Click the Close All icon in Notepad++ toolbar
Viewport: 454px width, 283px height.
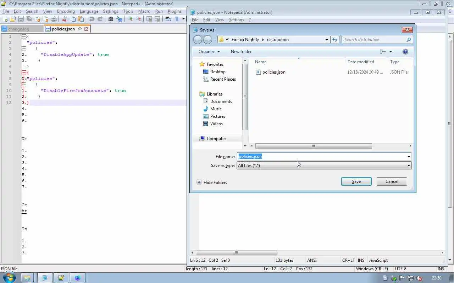pyautogui.click(x=45, y=19)
